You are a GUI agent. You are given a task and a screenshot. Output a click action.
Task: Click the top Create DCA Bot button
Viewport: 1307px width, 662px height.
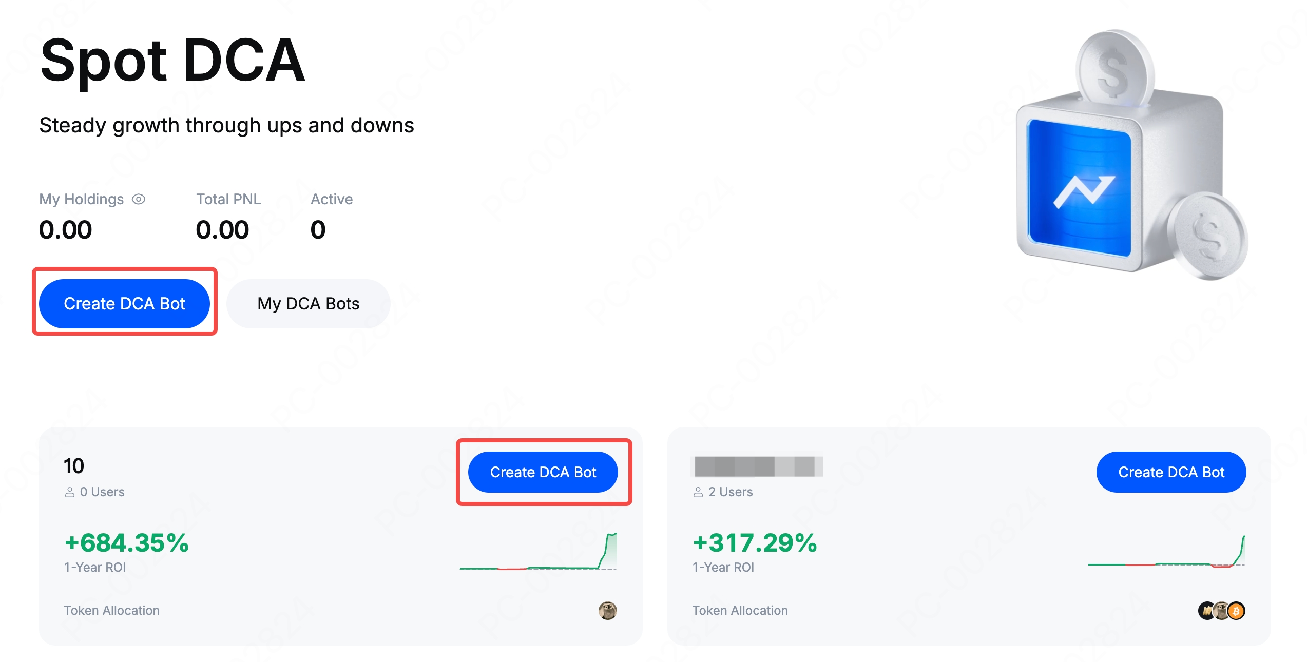click(124, 303)
